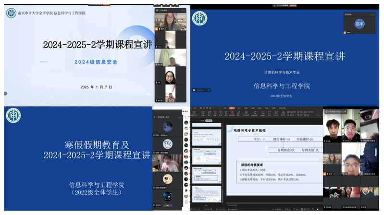Screen dimensions: 384x215
Task: Click the logo on 计算机科学与技术专业 slide
Action: tap(199, 19)
